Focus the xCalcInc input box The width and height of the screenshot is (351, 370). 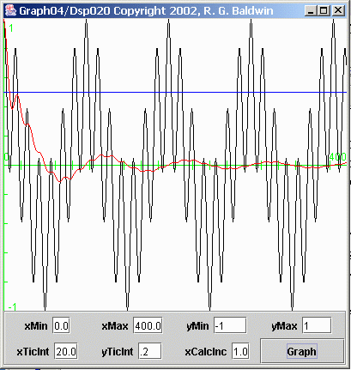click(240, 351)
